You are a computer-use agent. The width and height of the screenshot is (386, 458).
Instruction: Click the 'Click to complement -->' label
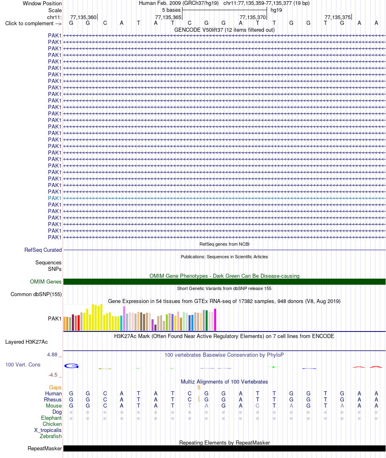click(33, 23)
